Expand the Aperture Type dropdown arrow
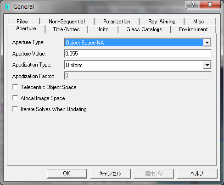224x185 pixels. (207, 43)
